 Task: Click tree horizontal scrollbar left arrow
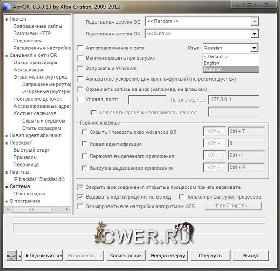tap(7, 209)
